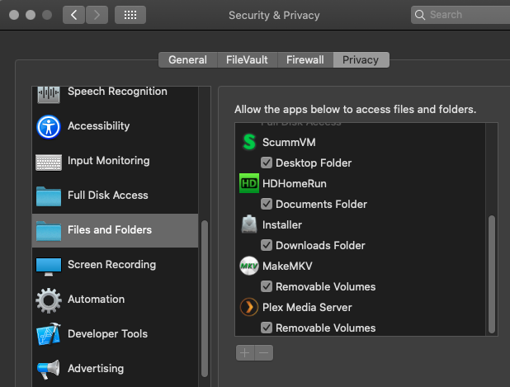Select Developer Tools icon
The image size is (510, 387).
tap(49, 334)
